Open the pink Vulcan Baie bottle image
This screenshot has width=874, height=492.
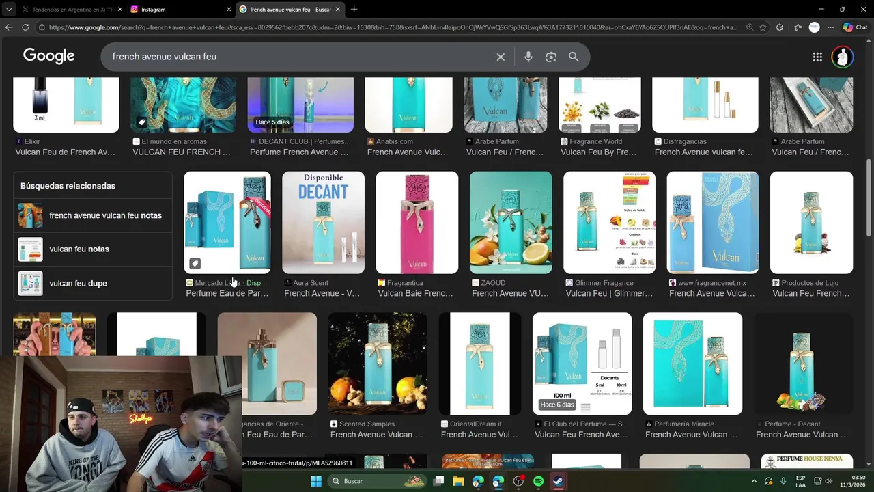417,222
